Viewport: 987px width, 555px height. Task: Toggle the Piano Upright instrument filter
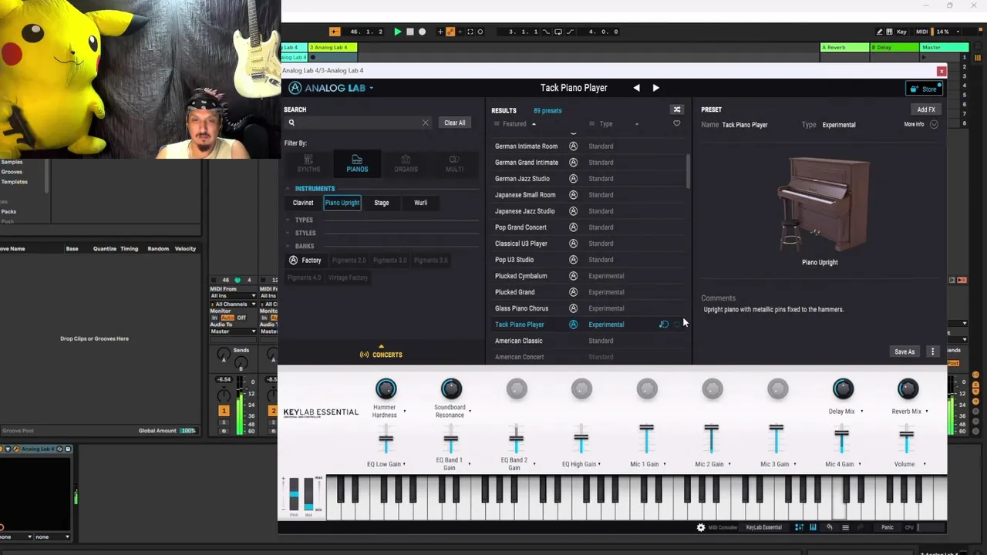click(x=342, y=203)
